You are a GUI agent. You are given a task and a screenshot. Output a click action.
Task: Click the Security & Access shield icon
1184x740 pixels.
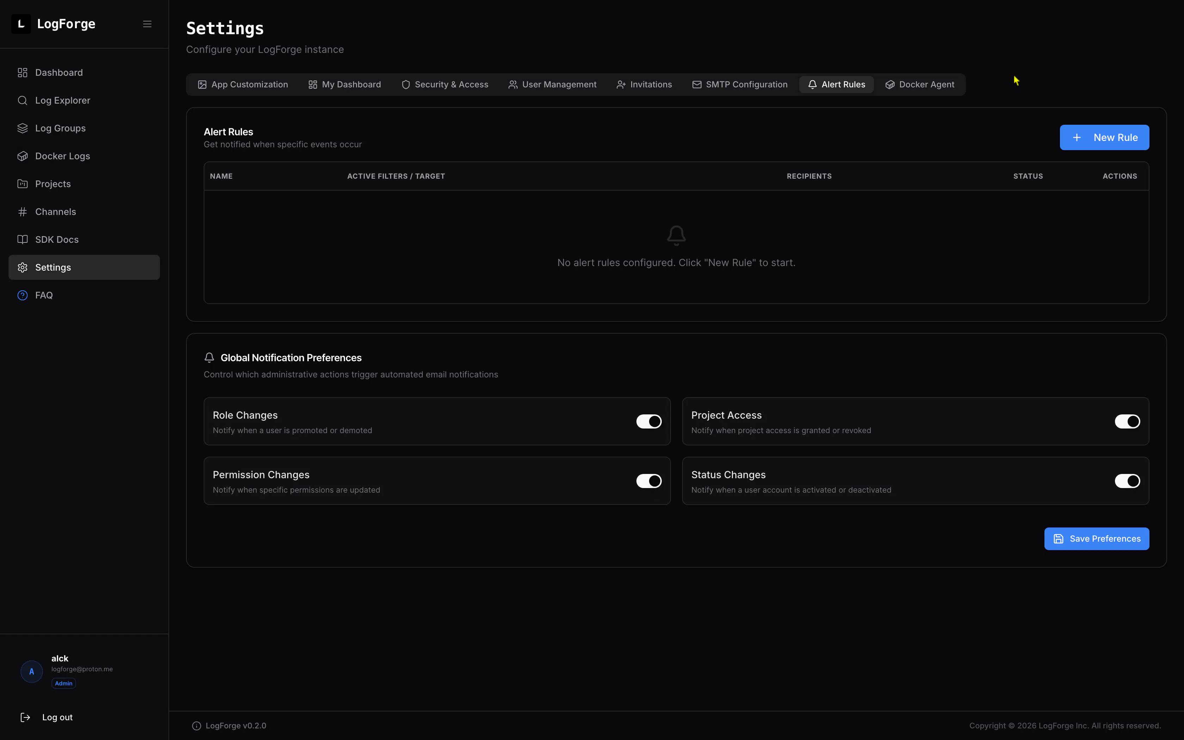pos(406,85)
